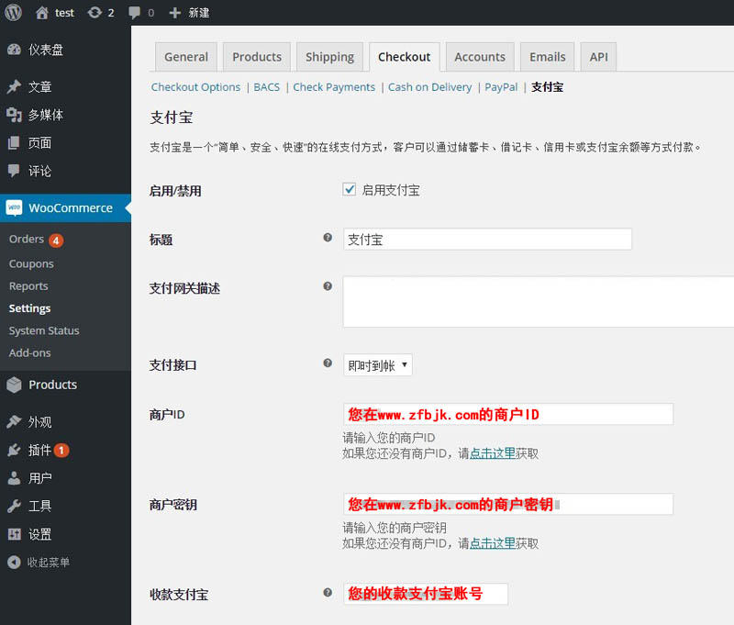Click the plugin update badge 1

(61, 451)
